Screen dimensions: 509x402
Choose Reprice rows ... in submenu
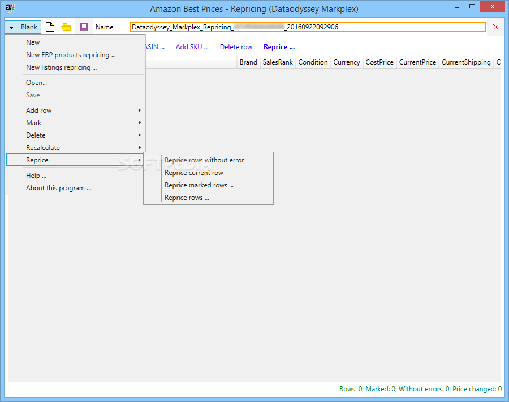[x=208, y=198]
